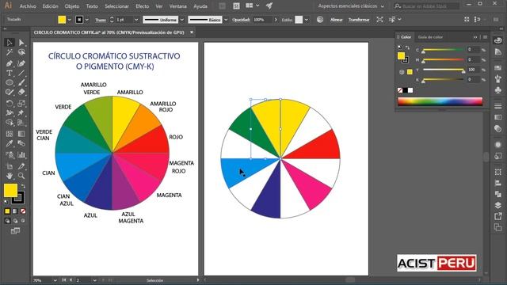Image resolution: width=507 pixels, height=285 pixels.
Task: Select the Zoom tool
Action: (x=21, y=176)
